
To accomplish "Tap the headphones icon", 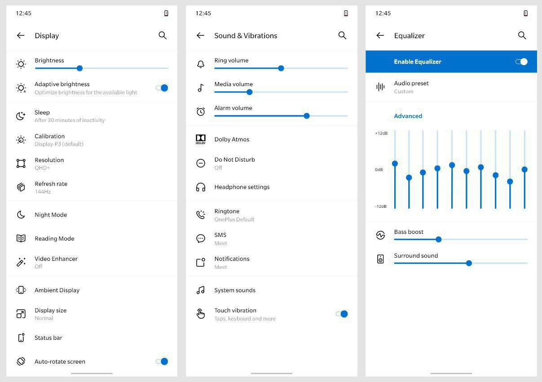I will pyautogui.click(x=201, y=187).
